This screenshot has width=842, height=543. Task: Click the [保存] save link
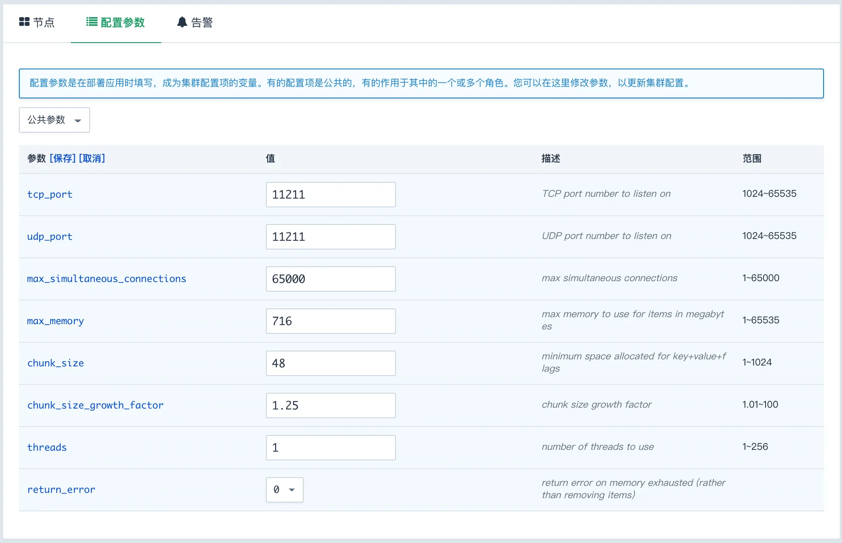tap(63, 159)
